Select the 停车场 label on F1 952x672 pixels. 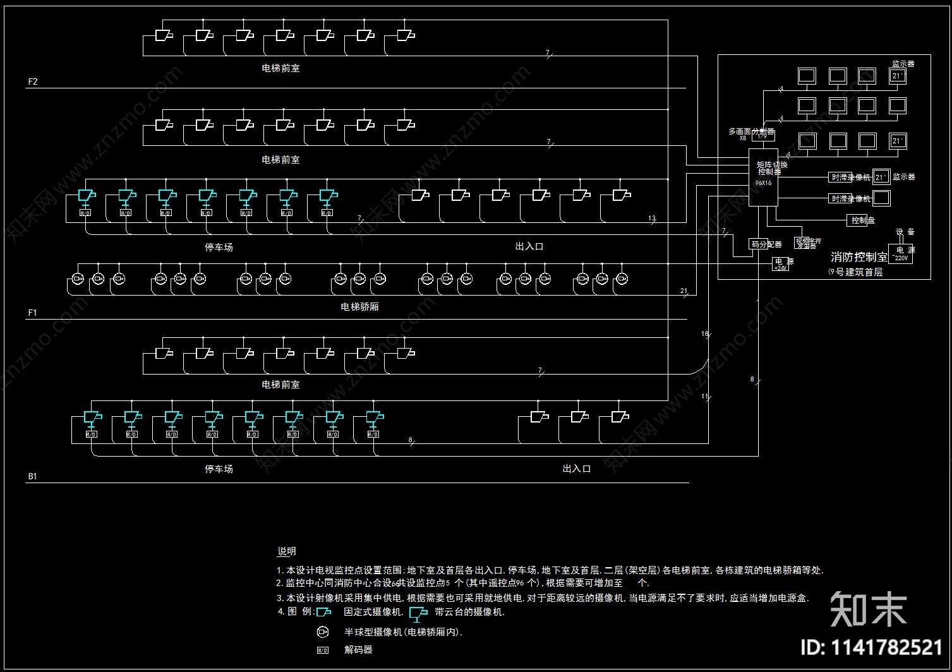coord(219,247)
